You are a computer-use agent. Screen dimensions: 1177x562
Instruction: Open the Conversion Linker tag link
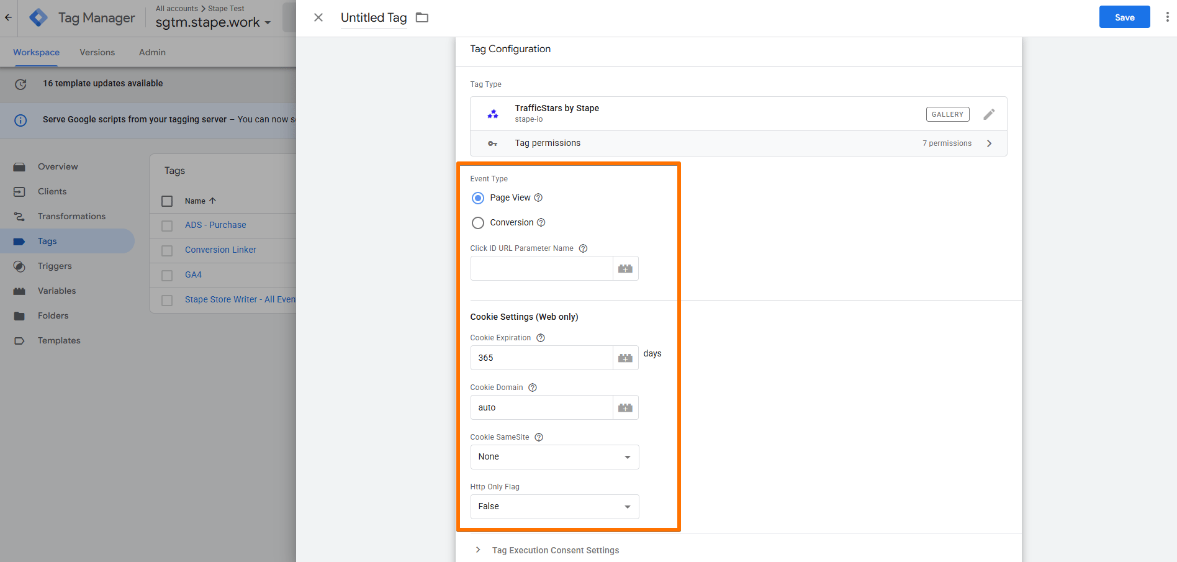tap(220, 250)
